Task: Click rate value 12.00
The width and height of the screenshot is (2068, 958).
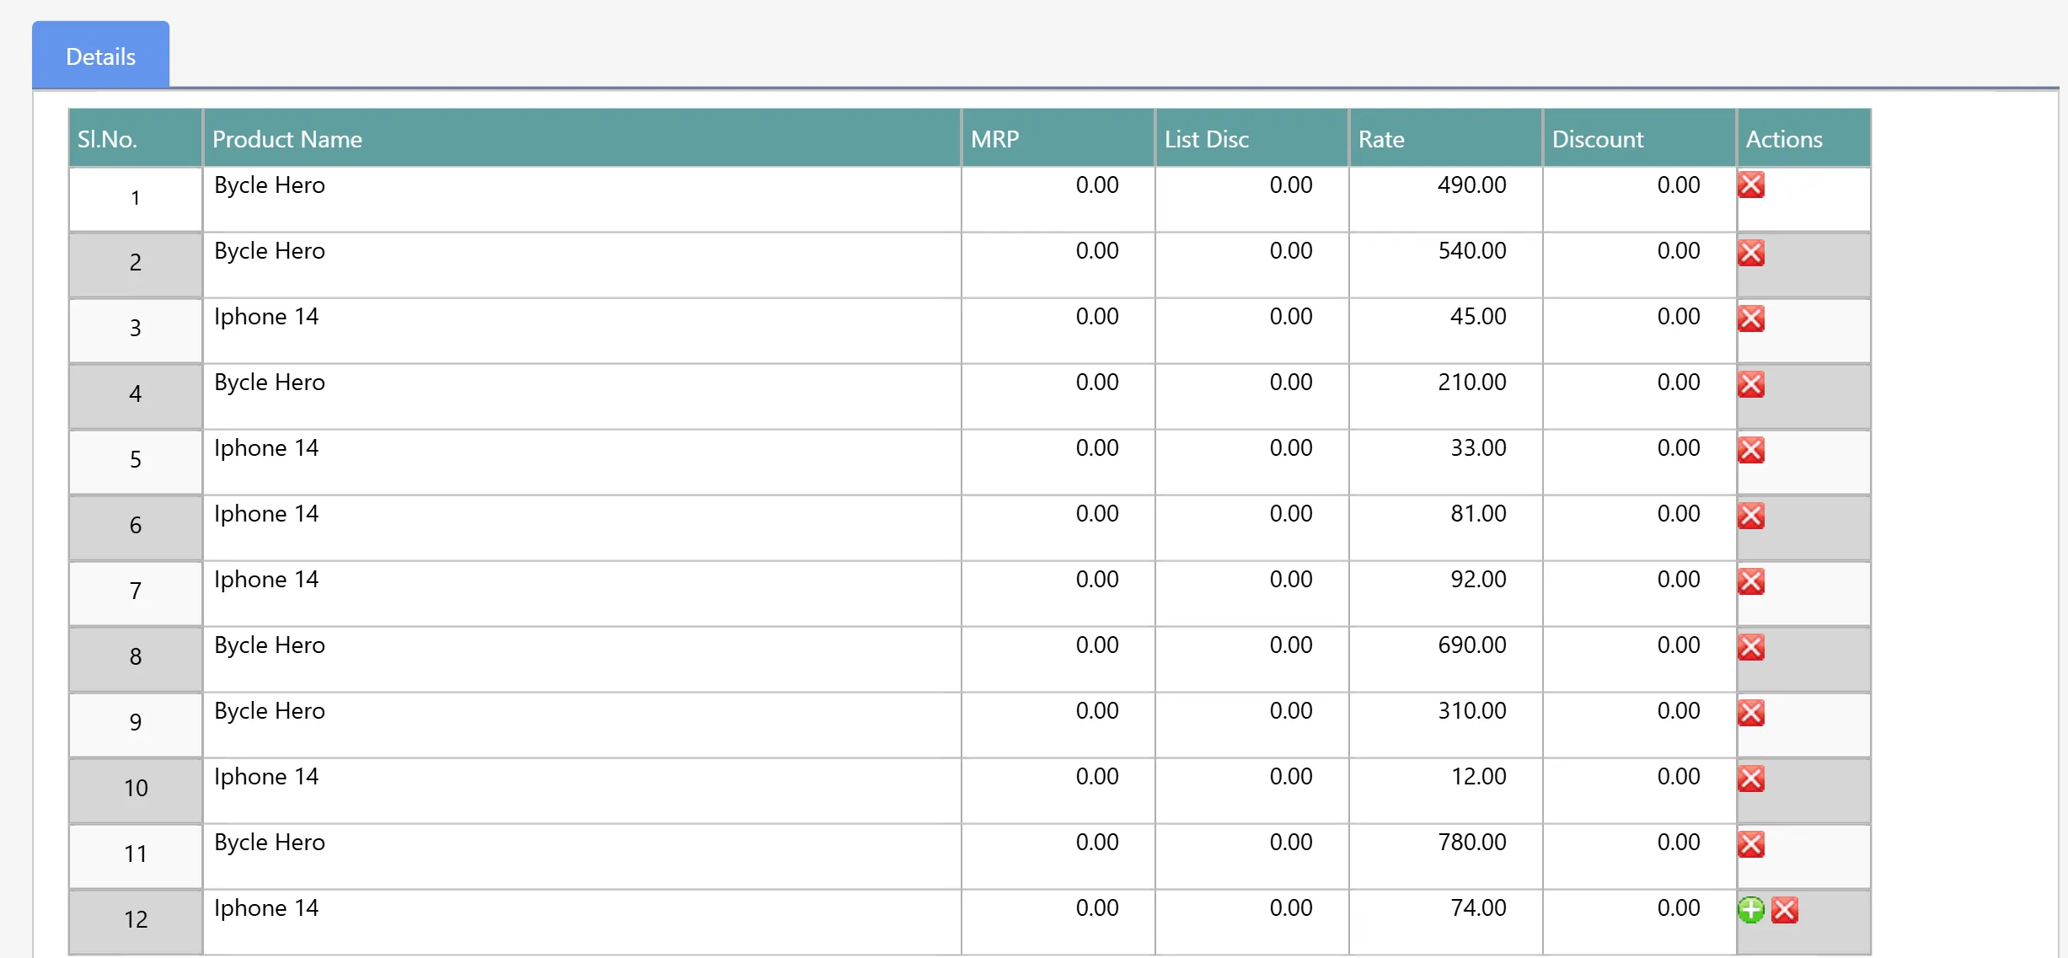Action: pyautogui.click(x=1478, y=776)
